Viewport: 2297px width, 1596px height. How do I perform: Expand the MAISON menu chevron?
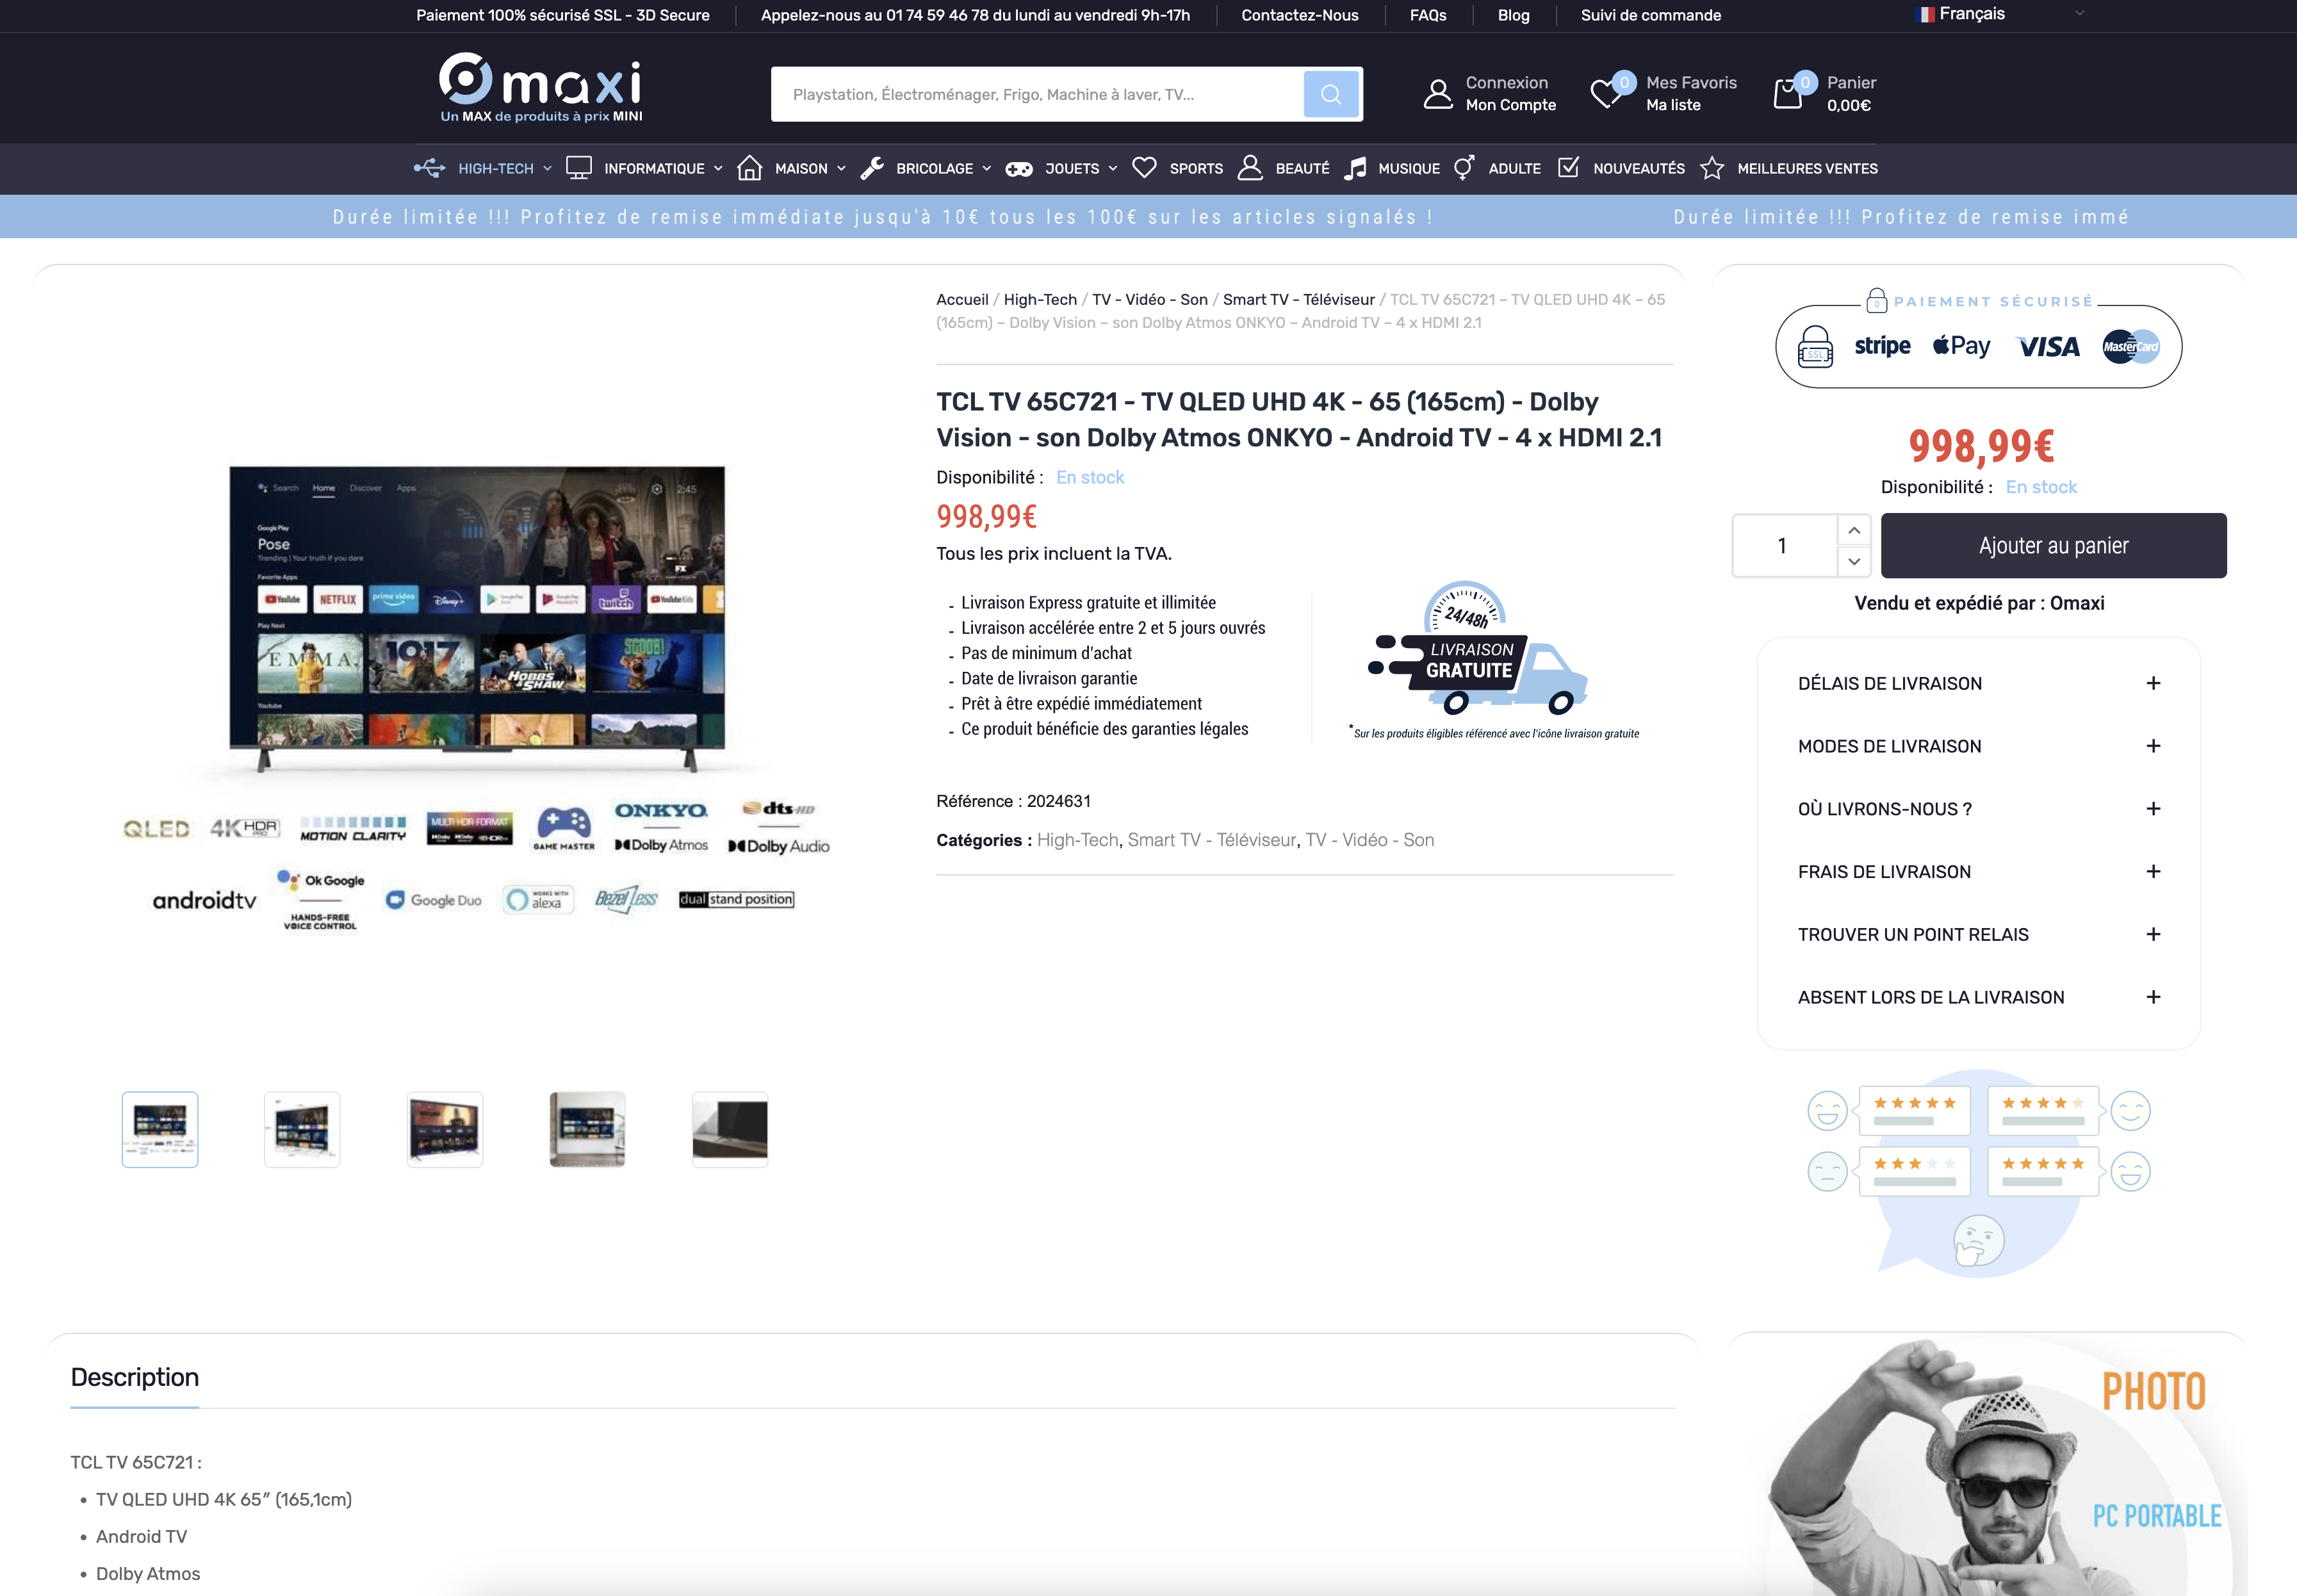841,169
